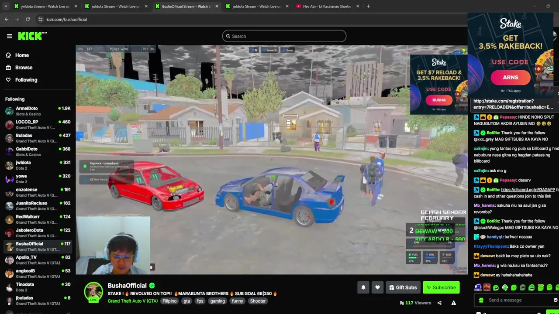Open GabbiDoto channel from Following list
The image size is (559, 314).
point(38,151)
